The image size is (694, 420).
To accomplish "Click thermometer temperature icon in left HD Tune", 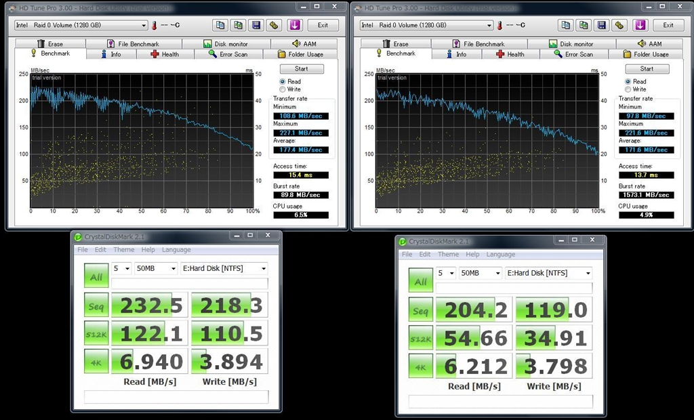I will pyautogui.click(x=155, y=25).
